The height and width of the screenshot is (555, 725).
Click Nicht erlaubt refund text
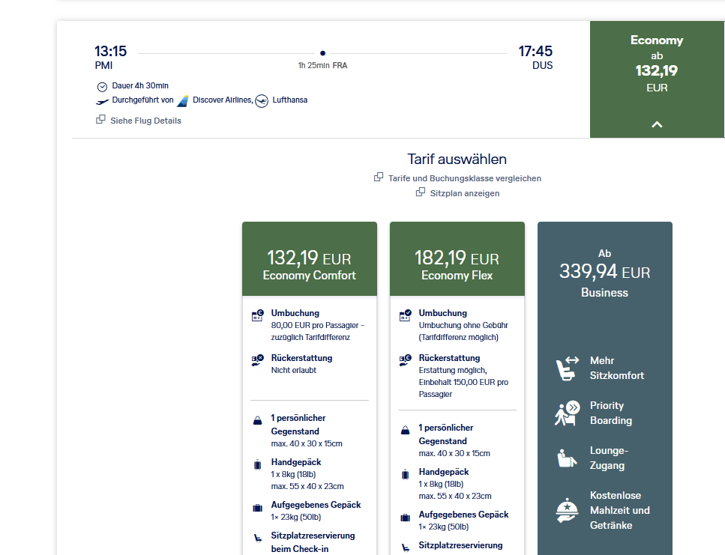pyautogui.click(x=294, y=370)
